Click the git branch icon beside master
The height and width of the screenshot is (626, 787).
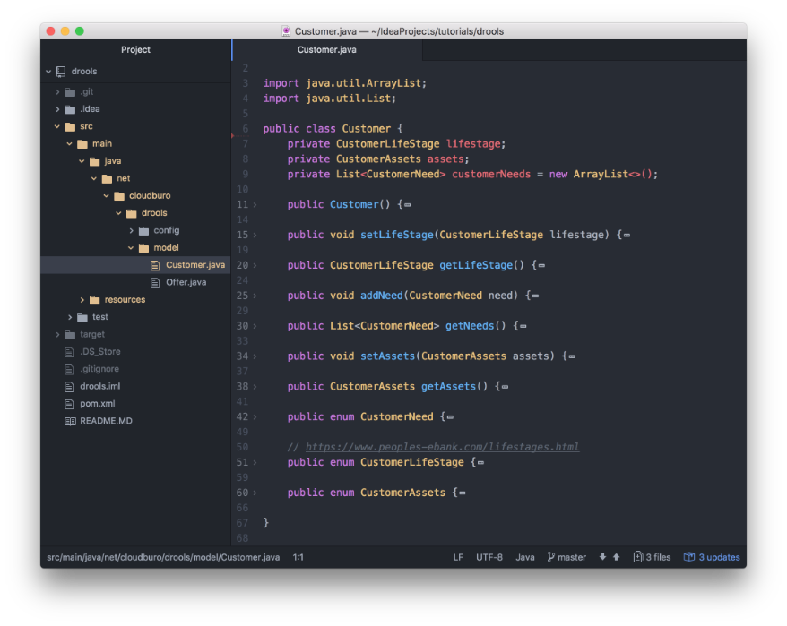pos(551,557)
